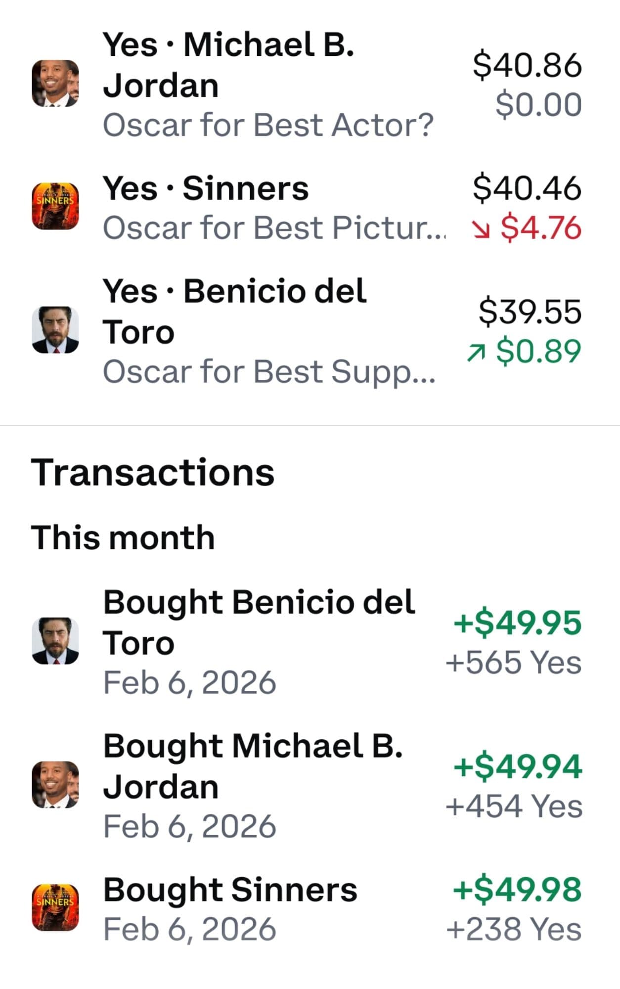Tap Michael B. Jordan avatar in positions
The height and width of the screenshot is (989, 620).
tap(55, 83)
